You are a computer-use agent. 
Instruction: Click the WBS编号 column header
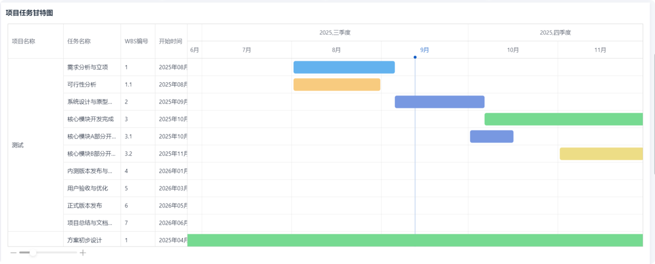136,41
